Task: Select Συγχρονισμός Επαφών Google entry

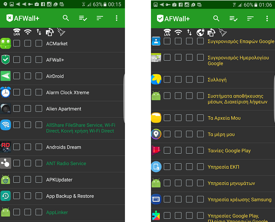Action: pos(241,41)
